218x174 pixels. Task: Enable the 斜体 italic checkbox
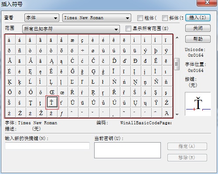pos(165,18)
